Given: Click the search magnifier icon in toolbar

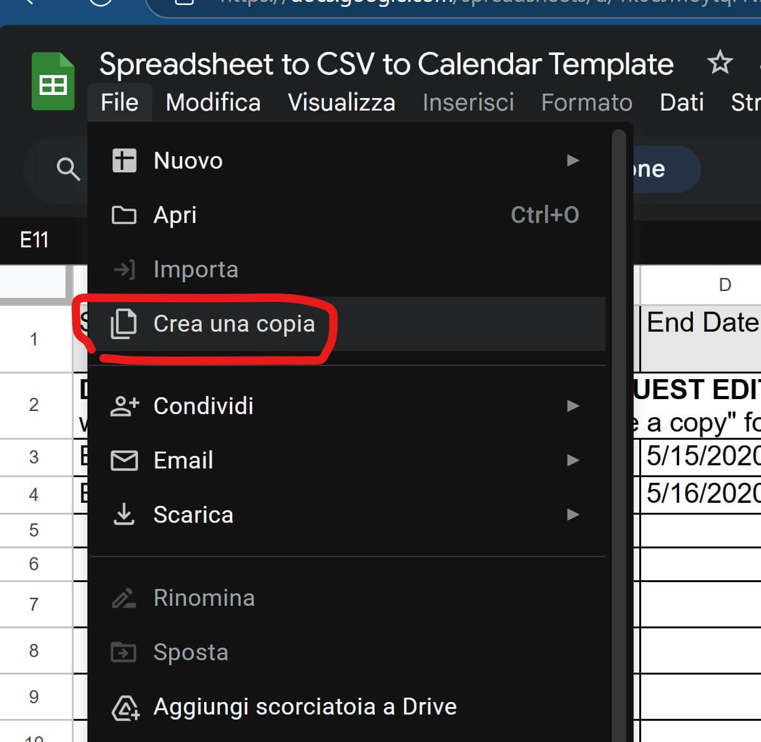Looking at the screenshot, I should coord(68,169).
